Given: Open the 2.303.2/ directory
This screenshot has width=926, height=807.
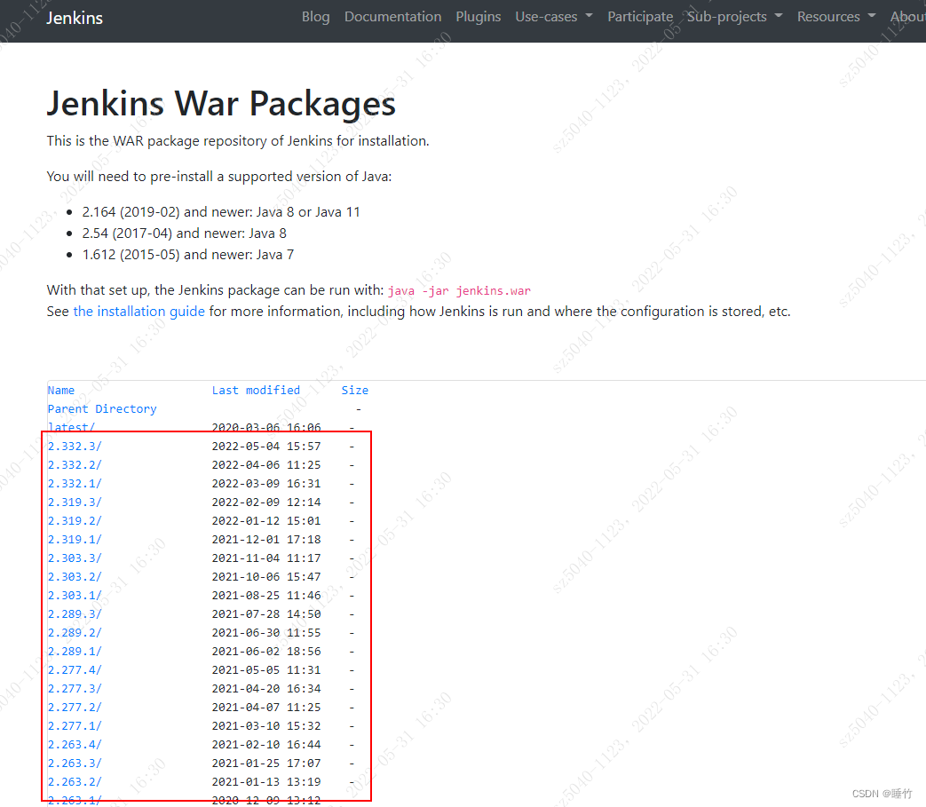Looking at the screenshot, I should tap(75, 577).
